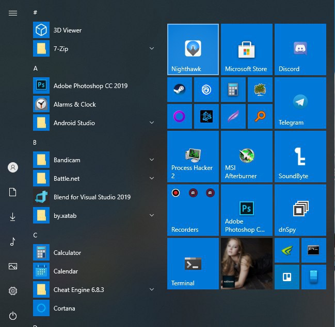Open the small Calculator tile
Image resolution: width=335 pixels, height=327 pixels.
coord(233,90)
